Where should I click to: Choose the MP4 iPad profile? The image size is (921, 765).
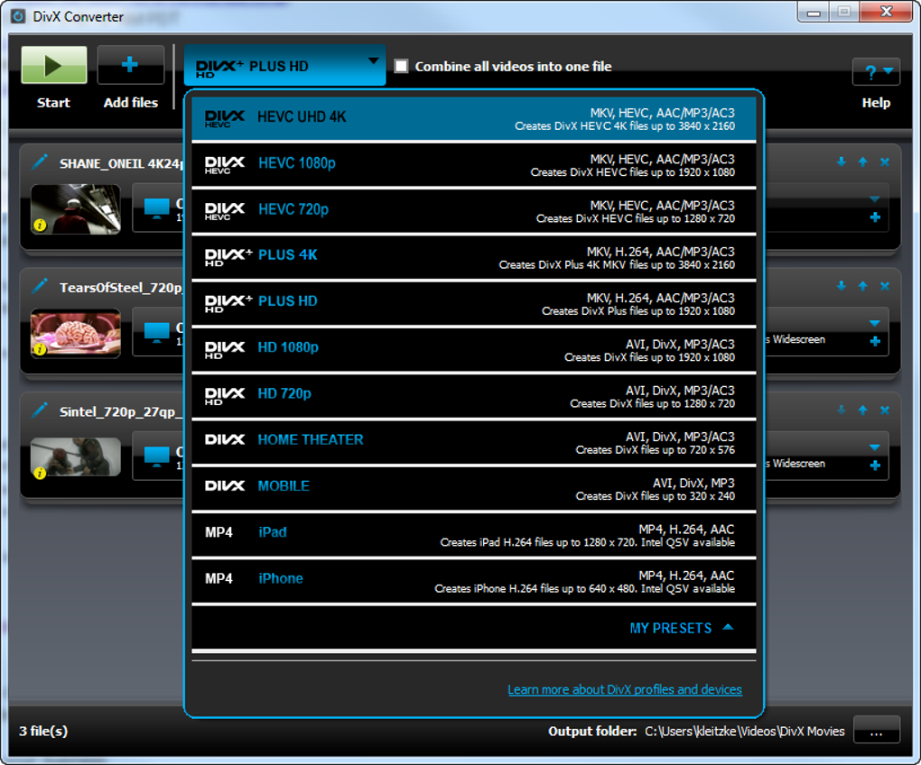473,536
